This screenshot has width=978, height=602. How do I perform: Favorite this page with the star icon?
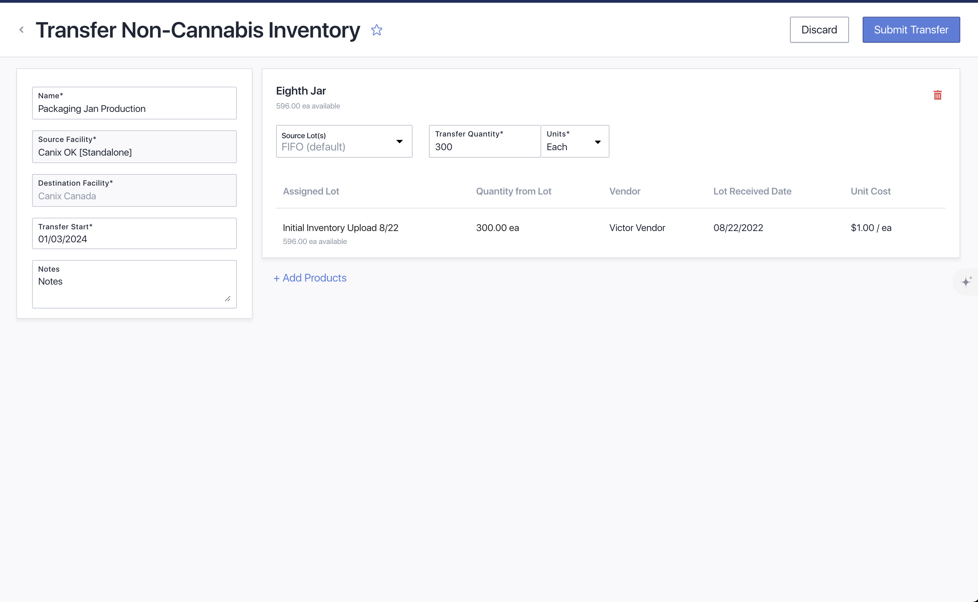376,30
